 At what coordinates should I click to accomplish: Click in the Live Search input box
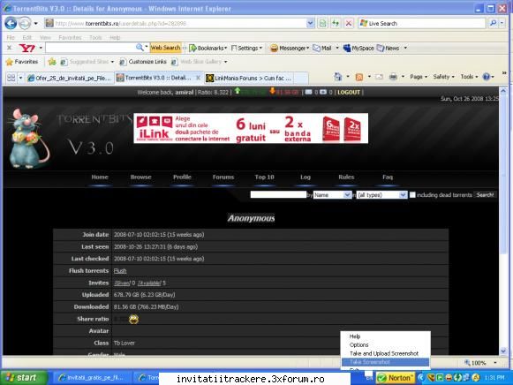[x=422, y=23]
